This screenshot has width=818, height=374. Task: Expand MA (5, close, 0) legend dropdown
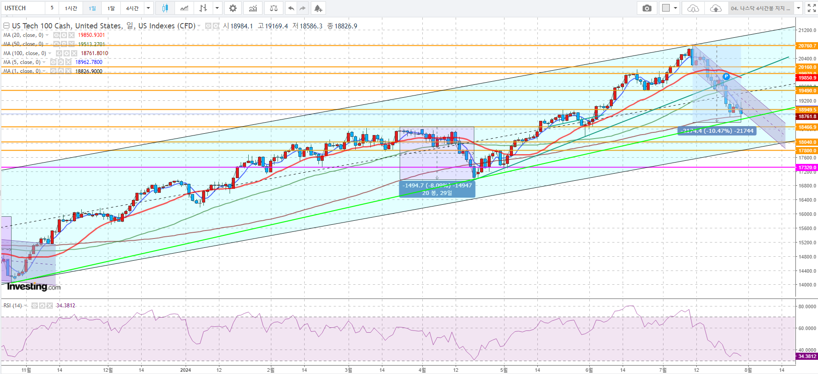[x=44, y=62]
